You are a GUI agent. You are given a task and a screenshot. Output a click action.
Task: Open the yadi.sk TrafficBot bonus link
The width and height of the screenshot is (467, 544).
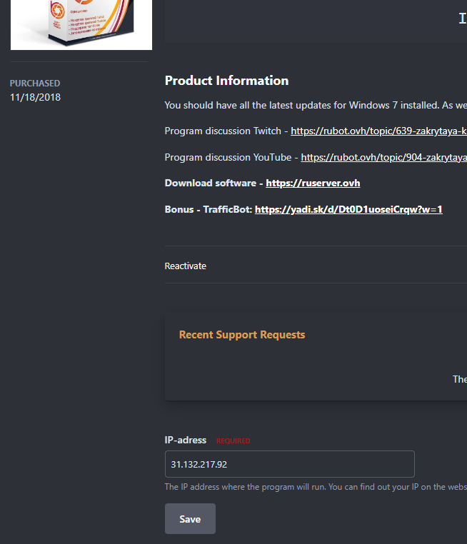coord(348,209)
